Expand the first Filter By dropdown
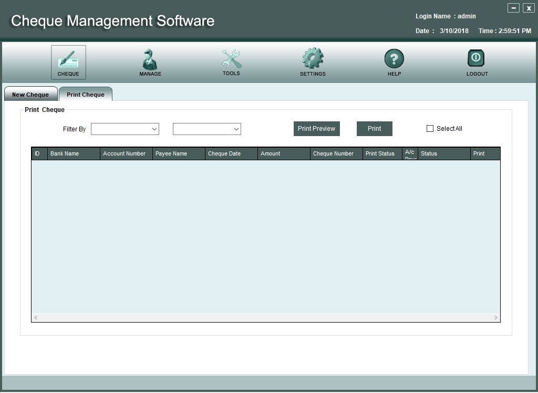 click(125, 129)
